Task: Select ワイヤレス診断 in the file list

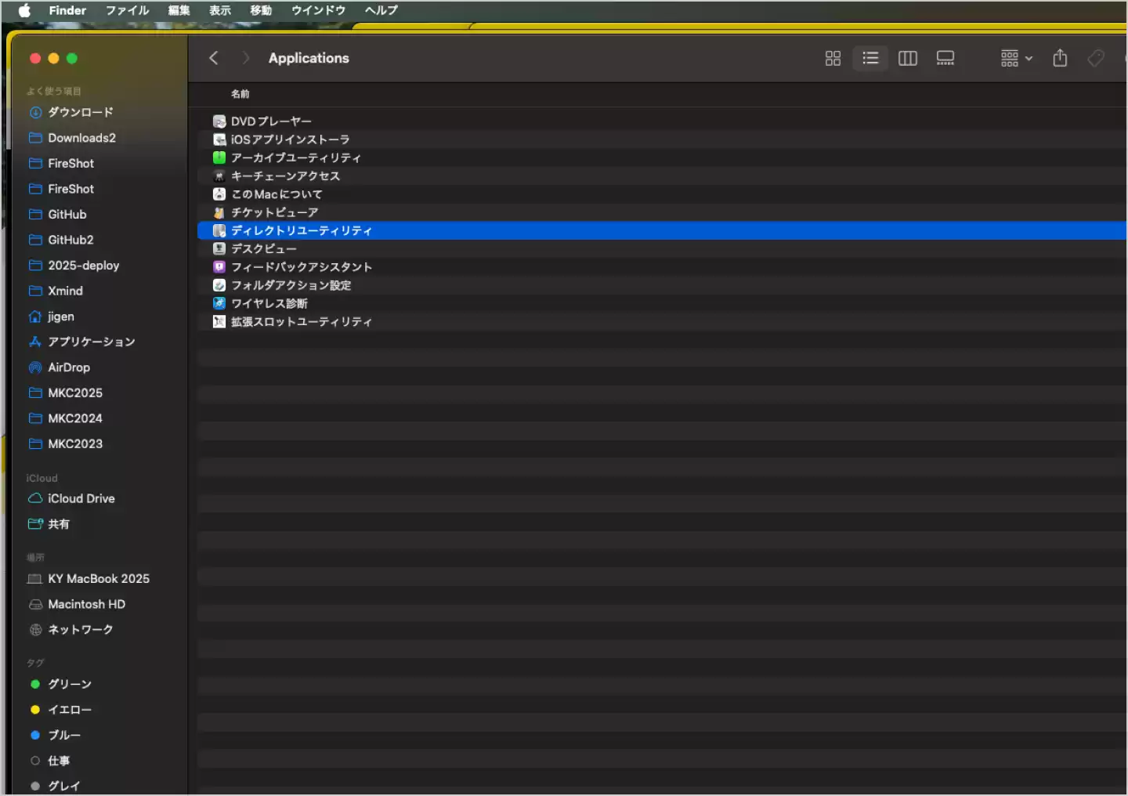Action: (x=269, y=303)
